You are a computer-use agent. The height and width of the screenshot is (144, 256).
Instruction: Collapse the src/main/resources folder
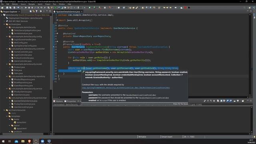click(x=4, y=110)
